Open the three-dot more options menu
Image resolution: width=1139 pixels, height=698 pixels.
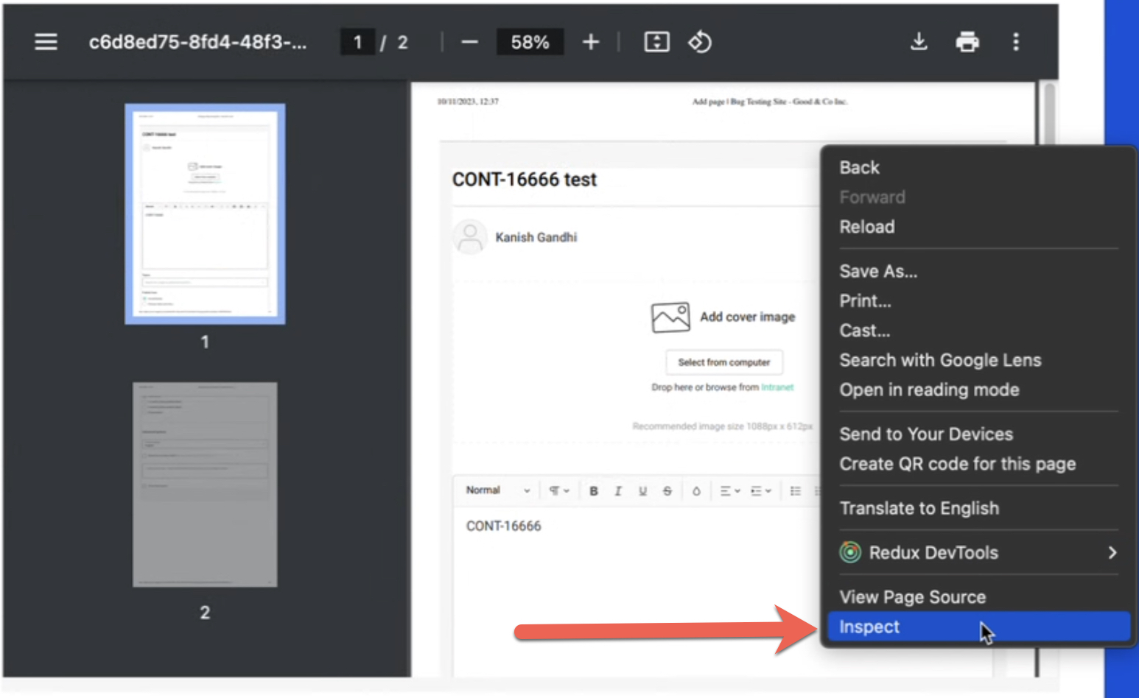click(1016, 42)
